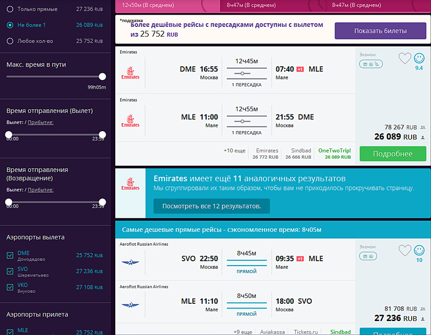The width and height of the screenshot is (431, 335).
Task: Select the Aviakassa offer
Action: pyautogui.click(x=273, y=332)
